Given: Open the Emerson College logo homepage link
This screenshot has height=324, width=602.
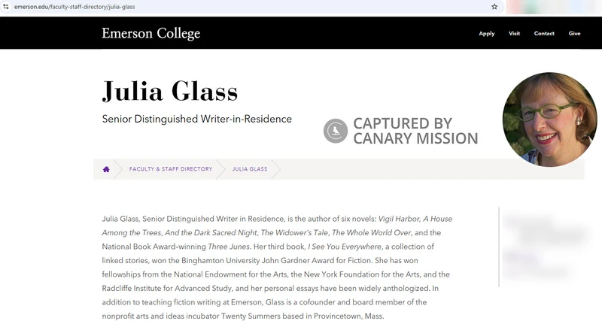Looking at the screenshot, I should (x=151, y=33).
